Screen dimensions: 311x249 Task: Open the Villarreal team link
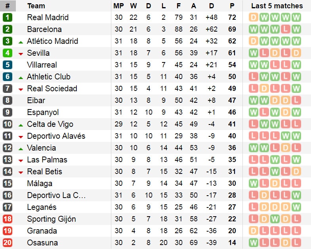[x=42, y=65]
